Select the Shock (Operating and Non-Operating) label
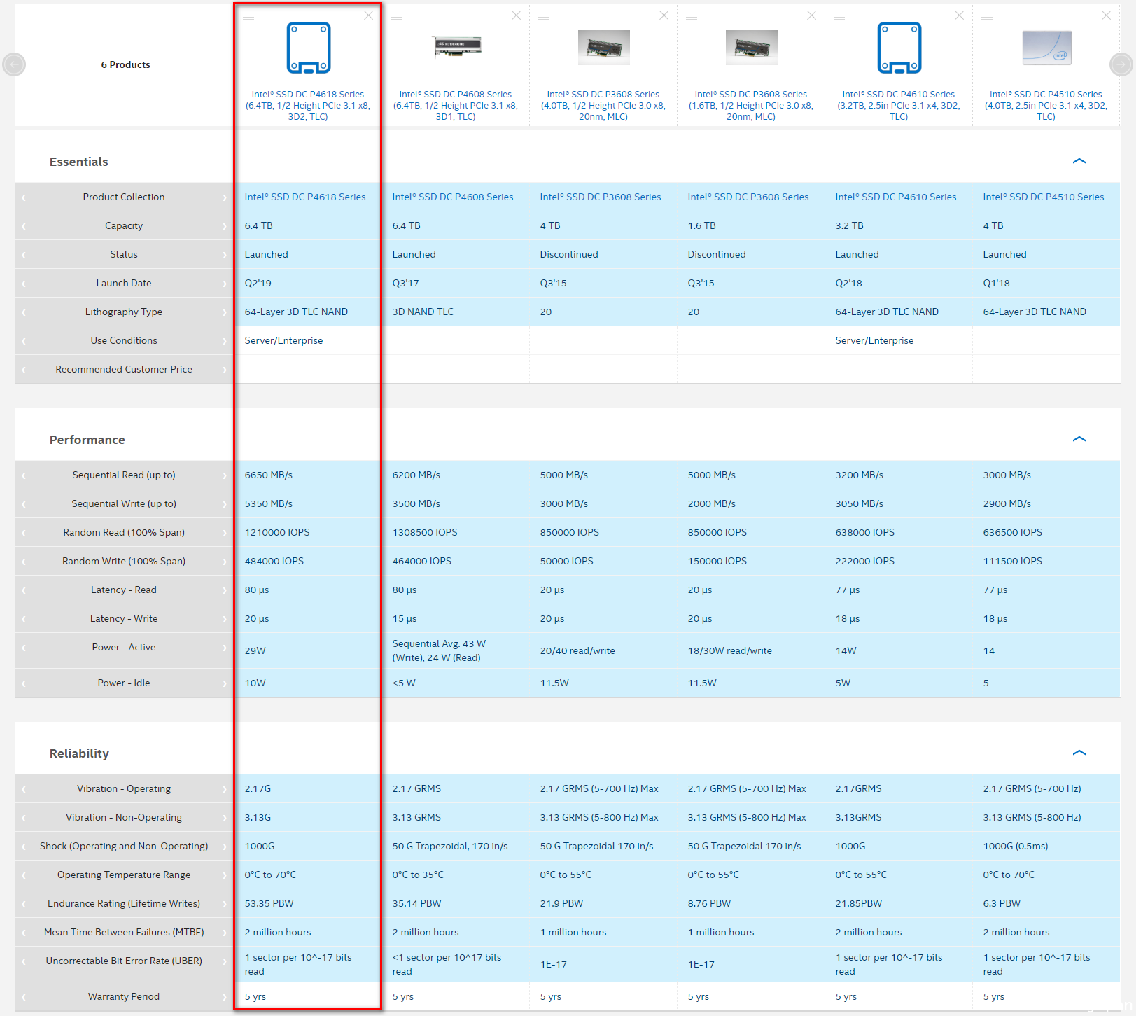 coord(124,846)
